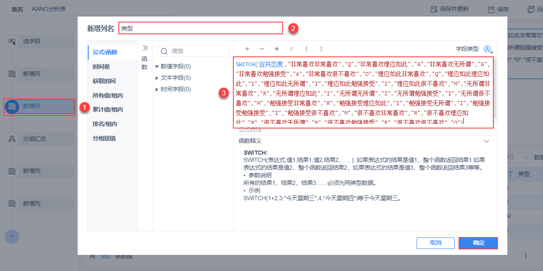
Task: Click the 确定 confirm button
Action: [x=478, y=243]
